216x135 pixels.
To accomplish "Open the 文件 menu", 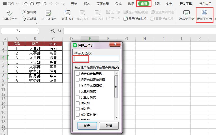I will [9, 4].
